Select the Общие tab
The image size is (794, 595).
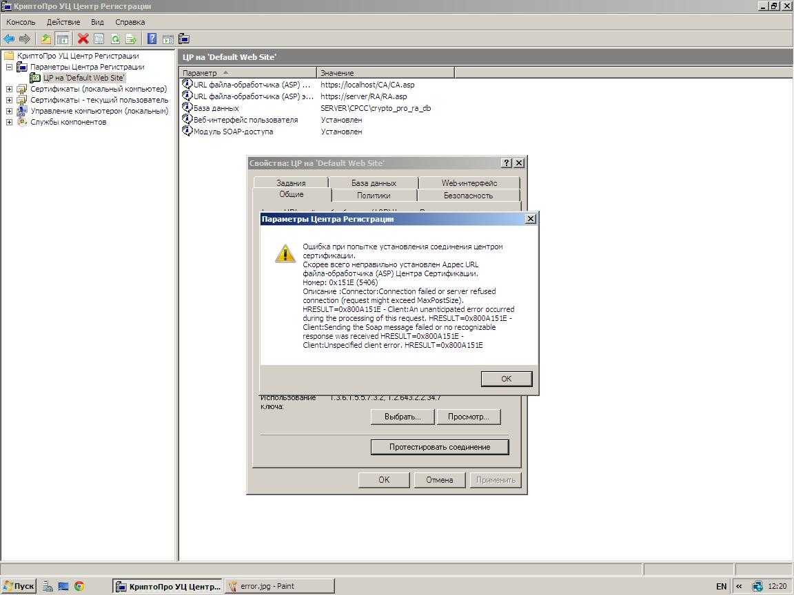(291, 194)
